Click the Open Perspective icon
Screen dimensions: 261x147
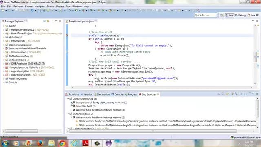click(221, 16)
